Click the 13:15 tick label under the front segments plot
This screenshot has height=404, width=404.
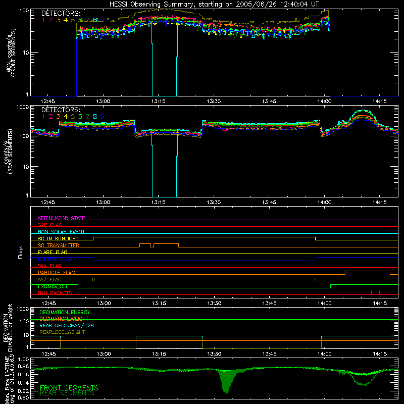point(158,102)
